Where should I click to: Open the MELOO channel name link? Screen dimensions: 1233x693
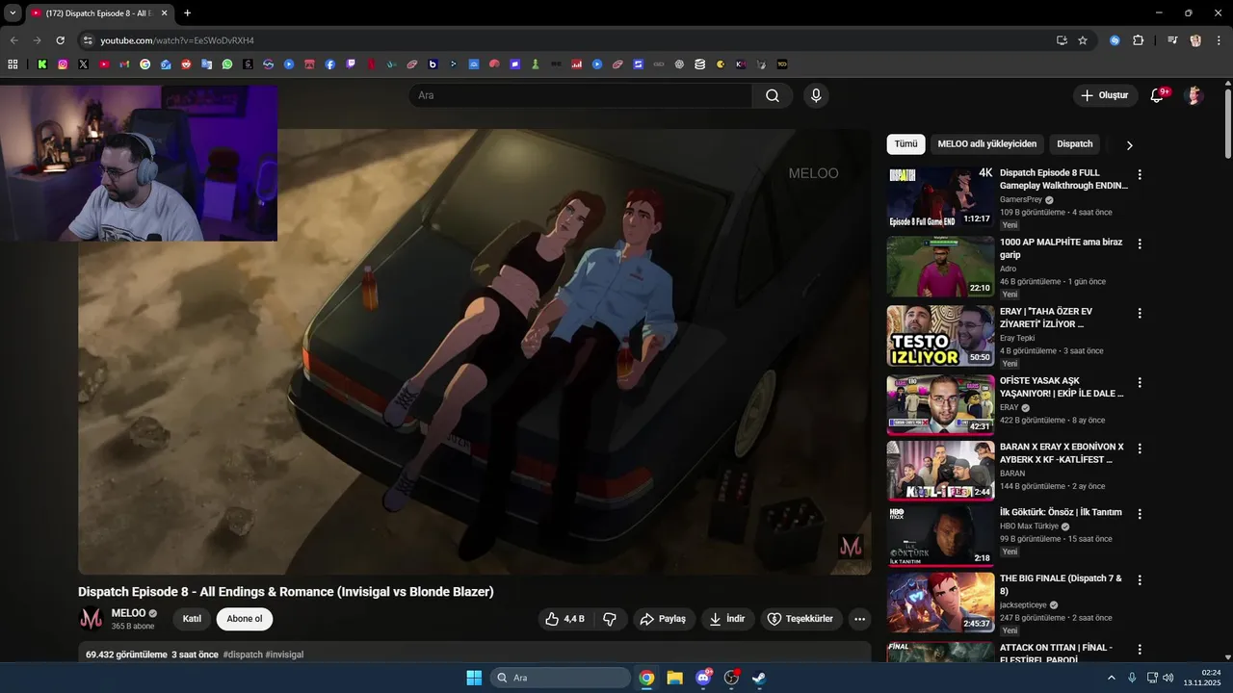pos(128,613)
